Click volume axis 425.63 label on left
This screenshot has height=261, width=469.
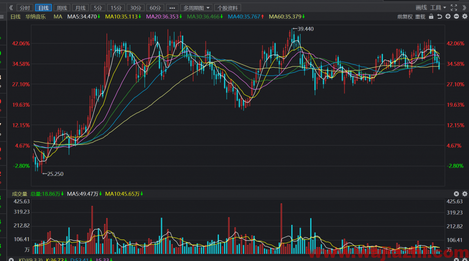coord(22,201)
